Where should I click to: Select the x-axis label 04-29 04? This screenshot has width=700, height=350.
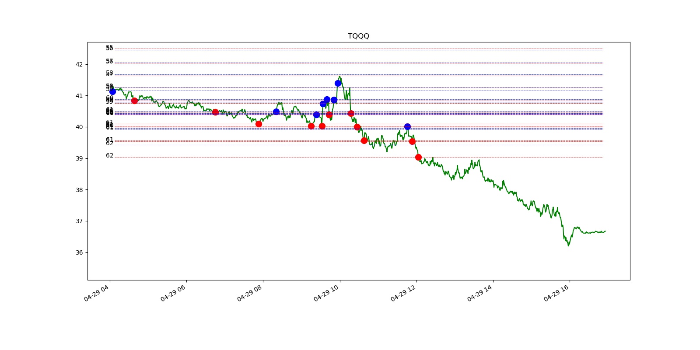click(x=96, y=293)
